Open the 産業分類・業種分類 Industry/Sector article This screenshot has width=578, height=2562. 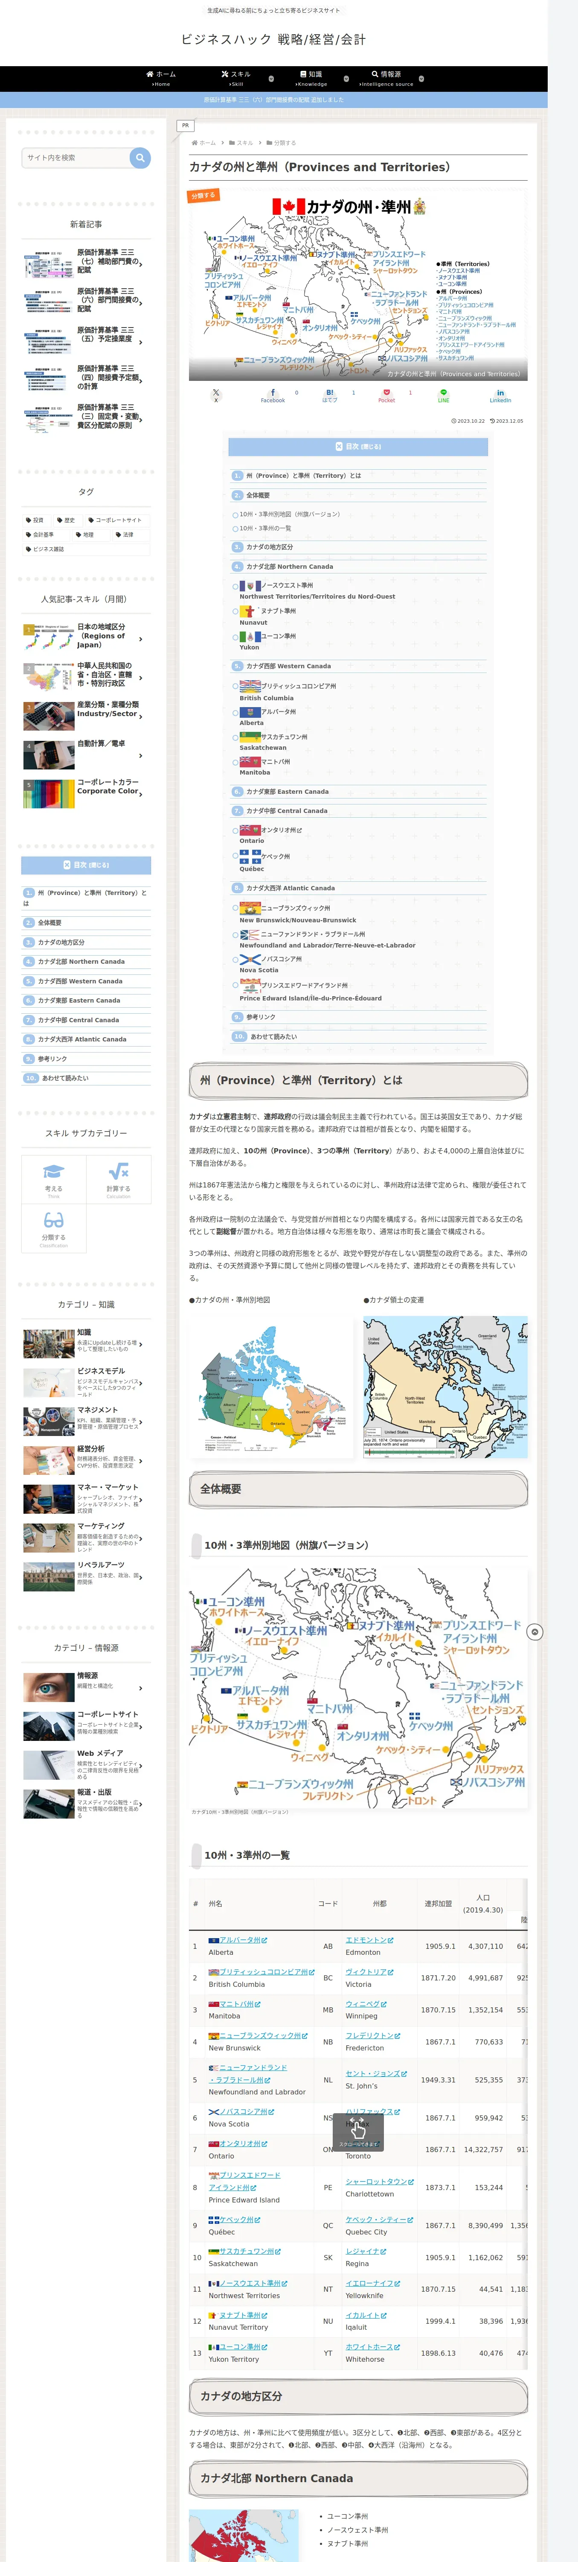[x=87, y=716]
